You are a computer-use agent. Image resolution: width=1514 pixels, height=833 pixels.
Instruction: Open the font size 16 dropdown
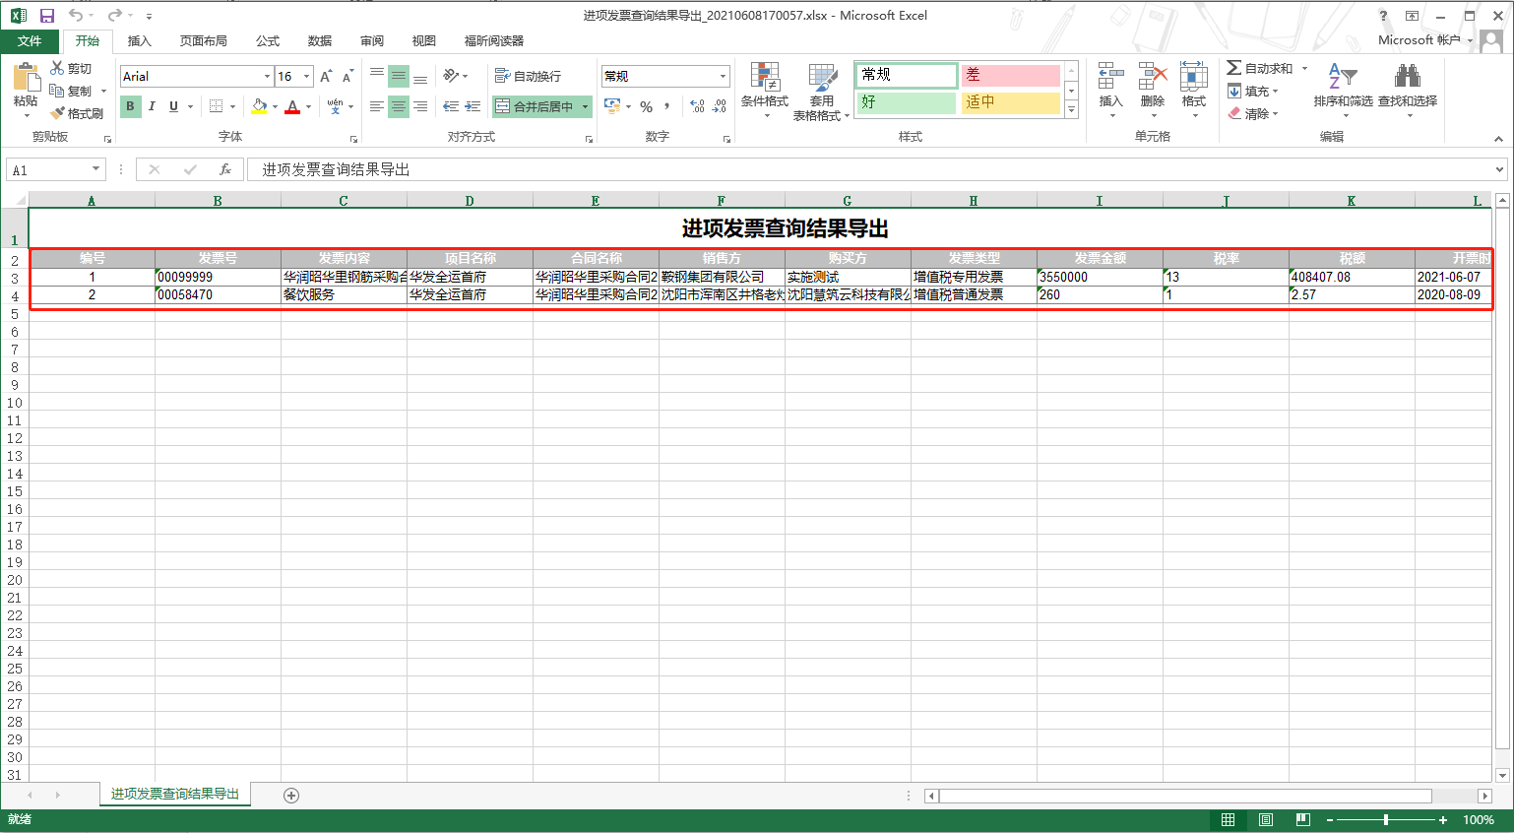[306, 76]
